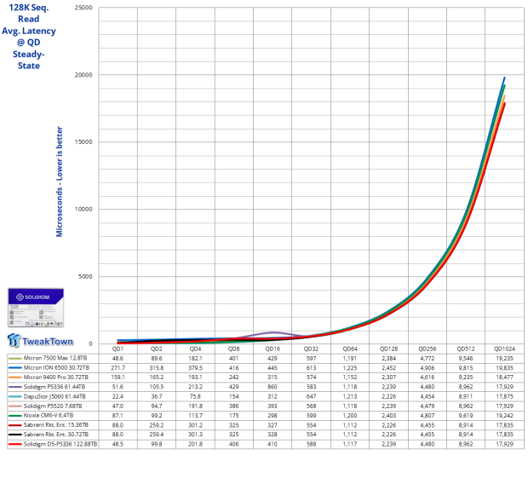The height and width of the screenshot is (484, 528).
Task: Click the orange Micron 9400 Pro color swatch
Action: 15,377
